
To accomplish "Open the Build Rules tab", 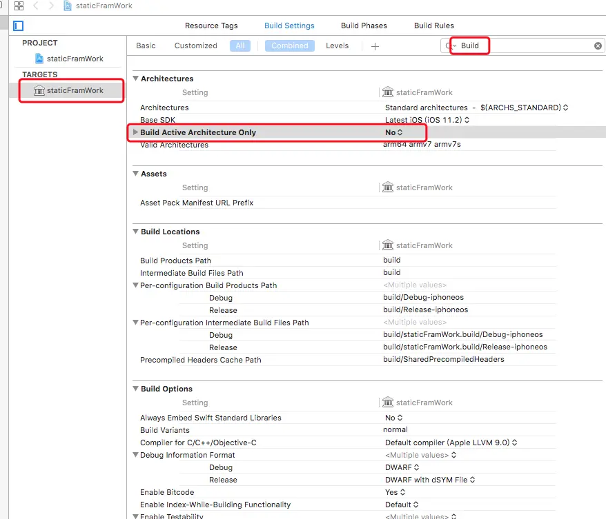I will point(433,26).
